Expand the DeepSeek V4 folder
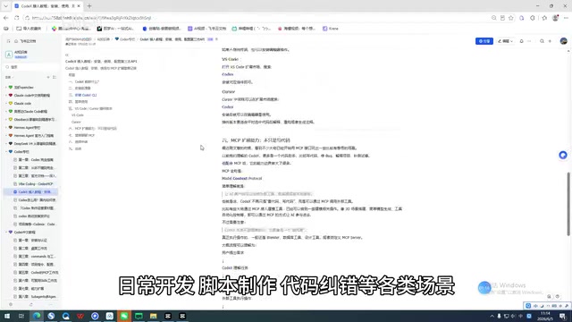Screen dimensions: 572x322 pyautogui.click(x=6, y=144)
